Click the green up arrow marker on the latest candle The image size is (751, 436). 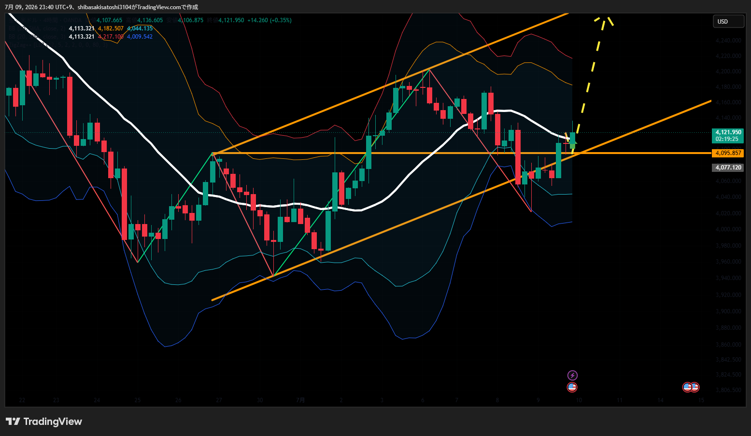[573, 144]
